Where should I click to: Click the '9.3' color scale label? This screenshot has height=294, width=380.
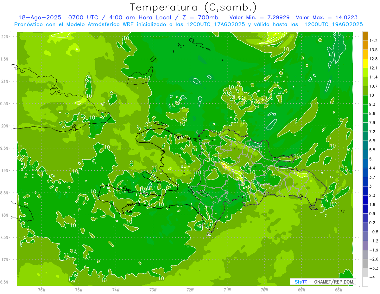coord(372,104)
